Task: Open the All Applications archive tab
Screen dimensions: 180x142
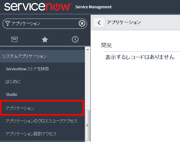Action: click(14, 39)
